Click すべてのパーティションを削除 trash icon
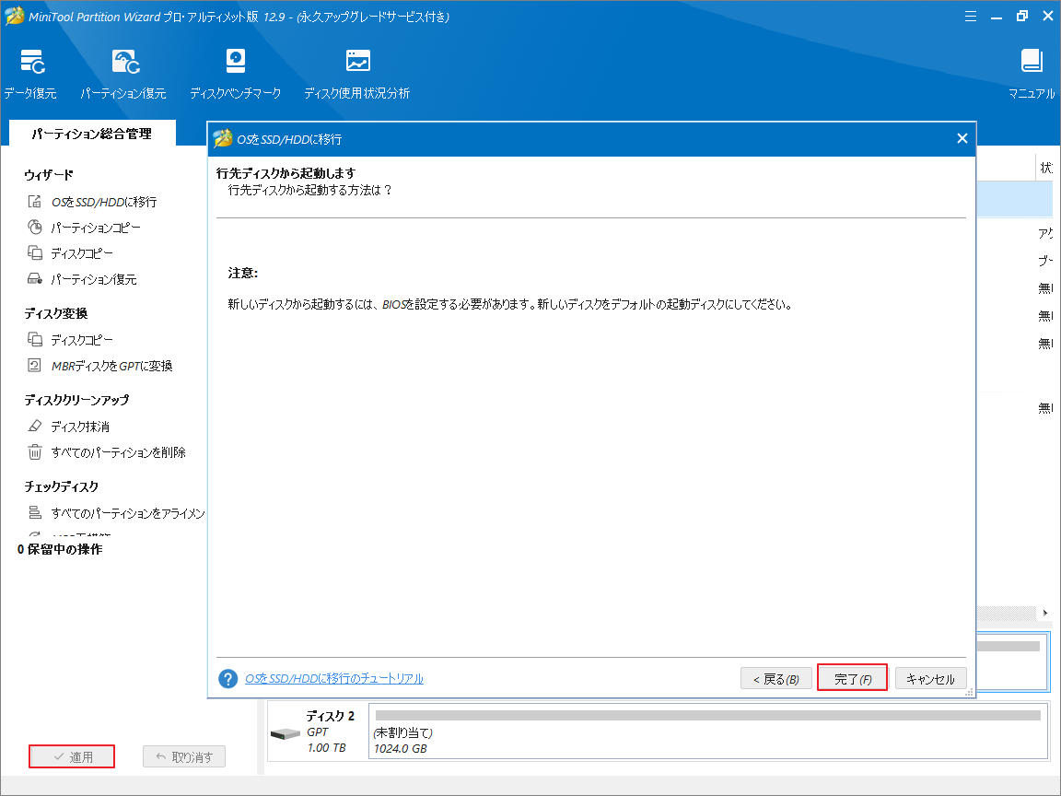Screen dimensions: 1061x796 [34, 451]
